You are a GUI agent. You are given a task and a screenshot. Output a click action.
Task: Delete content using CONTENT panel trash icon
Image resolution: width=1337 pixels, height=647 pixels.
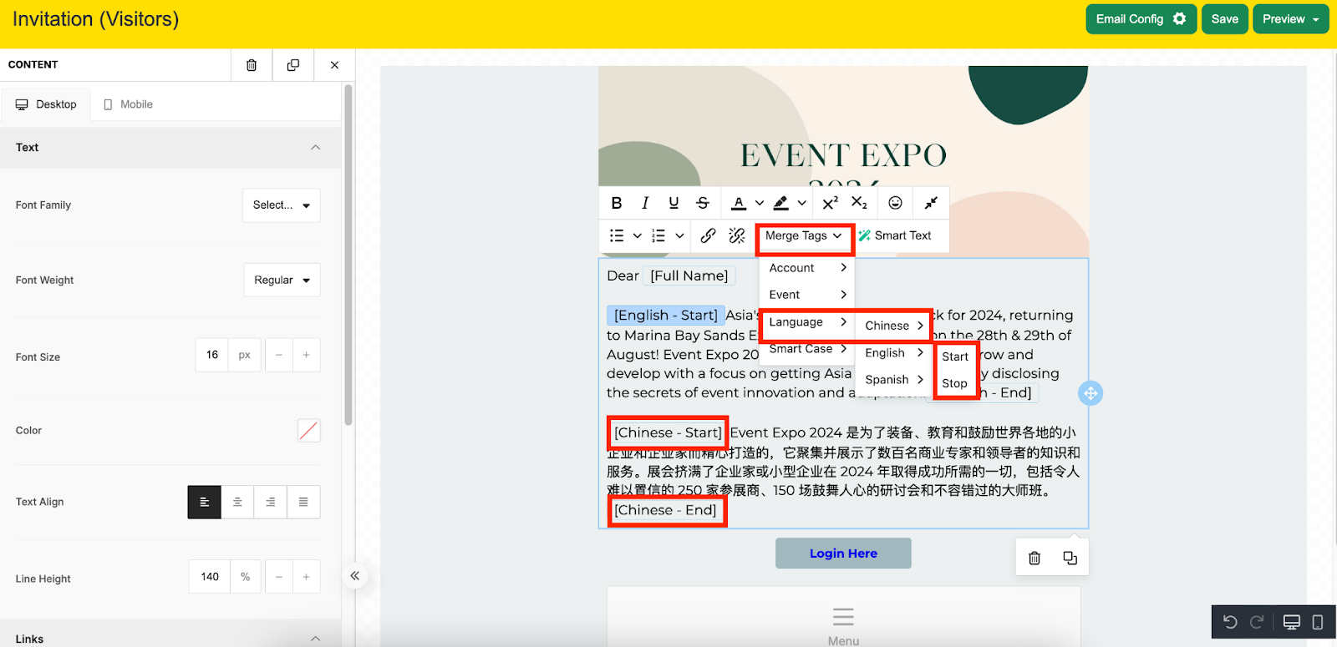point(252,65)
